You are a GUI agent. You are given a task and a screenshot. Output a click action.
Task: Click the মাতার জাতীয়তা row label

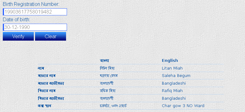[x=51, y=83]
